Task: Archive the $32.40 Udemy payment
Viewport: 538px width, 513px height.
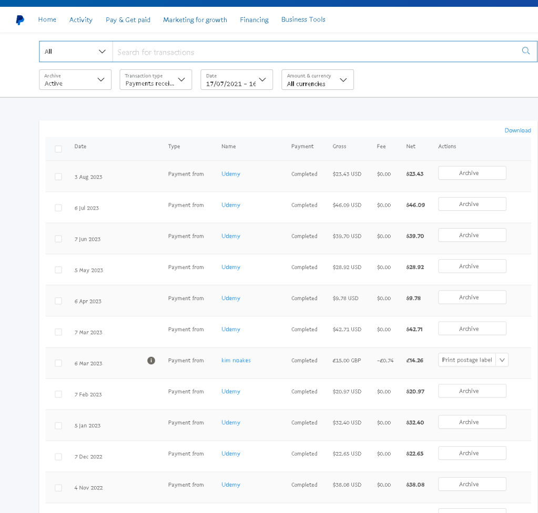Action: (472, 422)
